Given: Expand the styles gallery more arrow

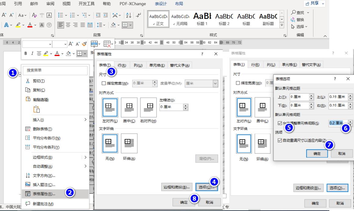Looking at the screenshot, I should click(282, 25).
